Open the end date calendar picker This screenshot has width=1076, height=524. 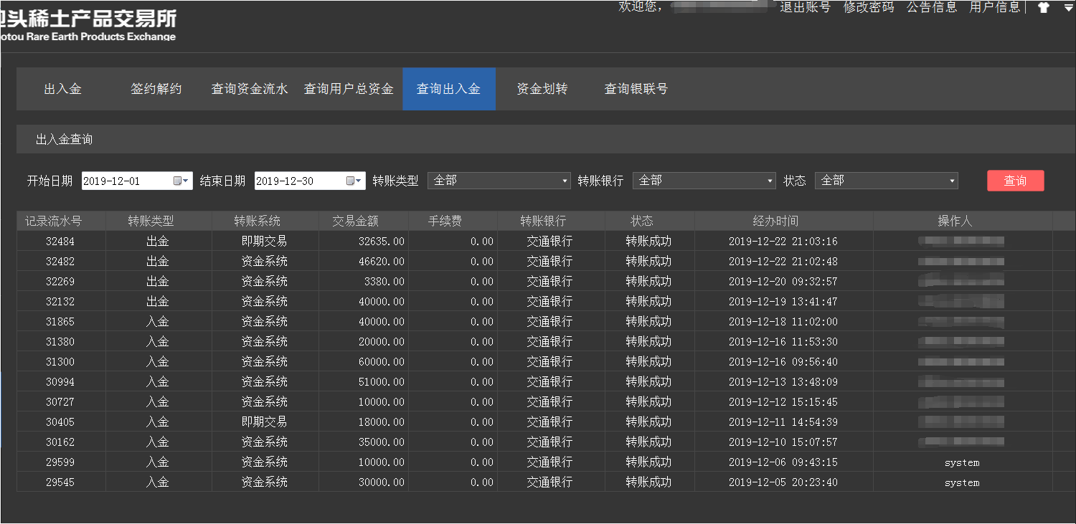(354, 181)
